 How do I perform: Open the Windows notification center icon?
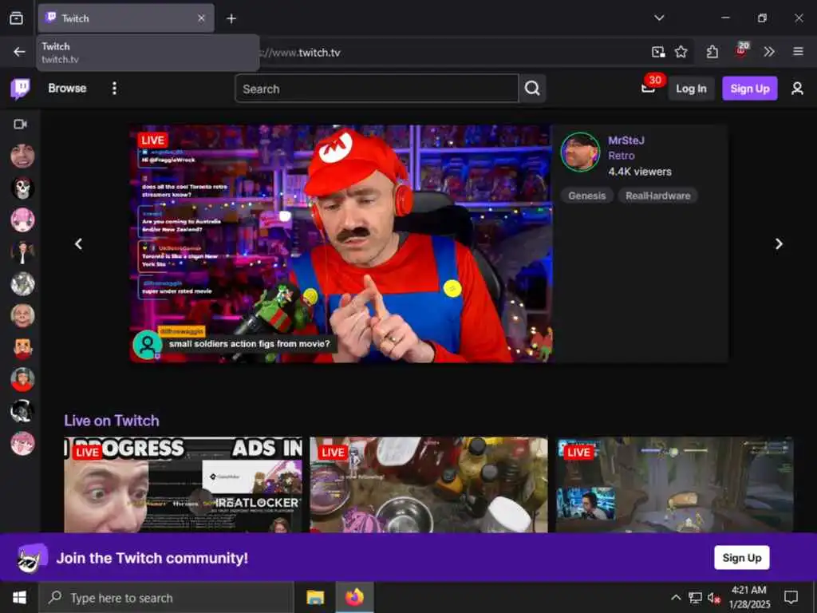click(791, 597)
